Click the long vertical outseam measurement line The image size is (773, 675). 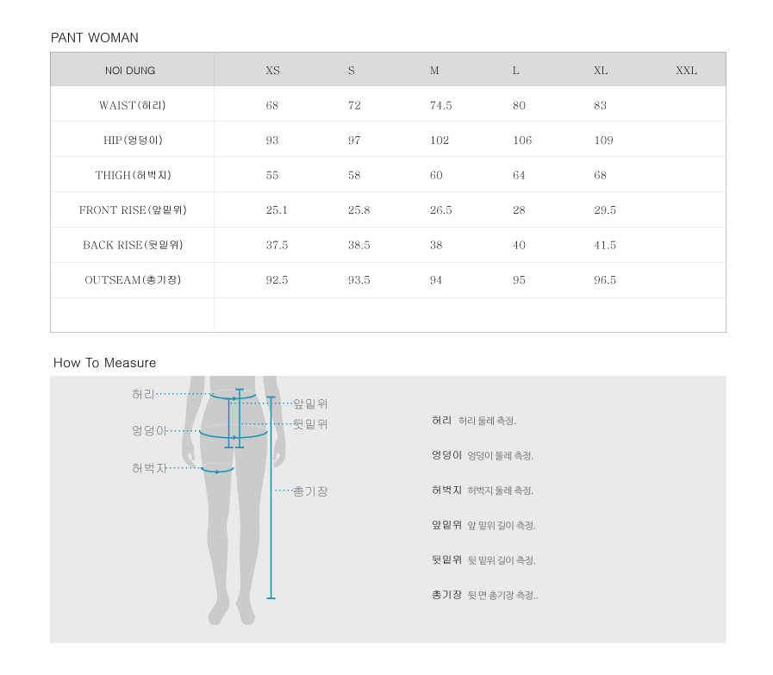coord(271,497)
